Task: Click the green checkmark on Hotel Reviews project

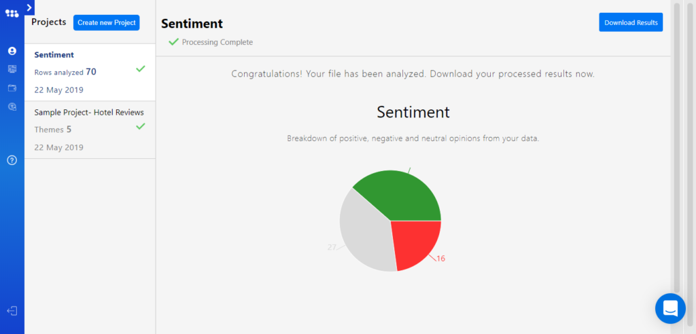Action: click(141, 126)
